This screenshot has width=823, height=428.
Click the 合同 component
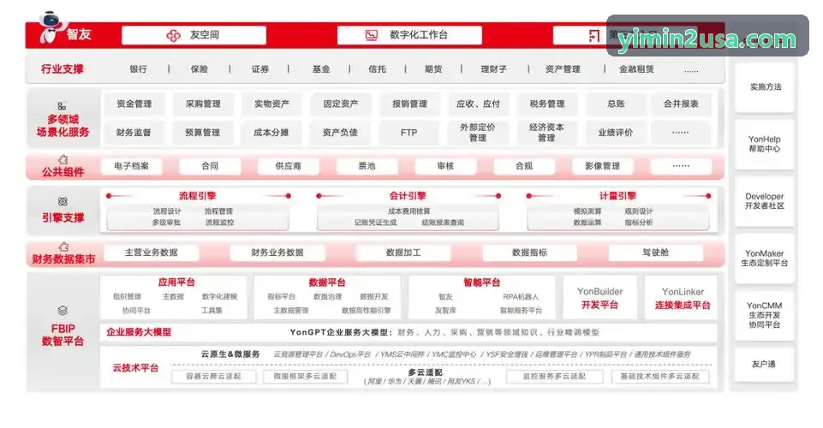click(210, 166)
